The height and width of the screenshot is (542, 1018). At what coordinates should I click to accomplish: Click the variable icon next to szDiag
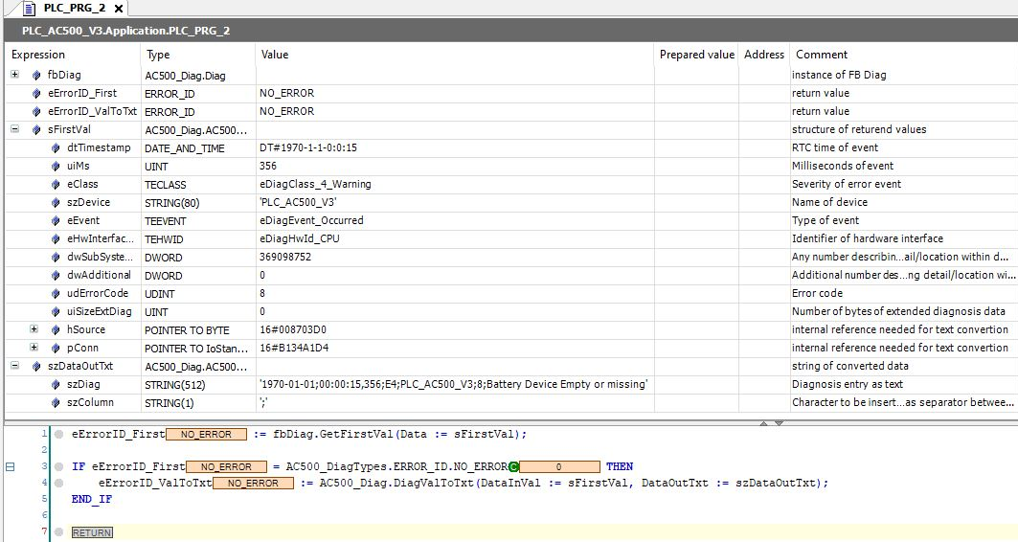coord(56,384)
